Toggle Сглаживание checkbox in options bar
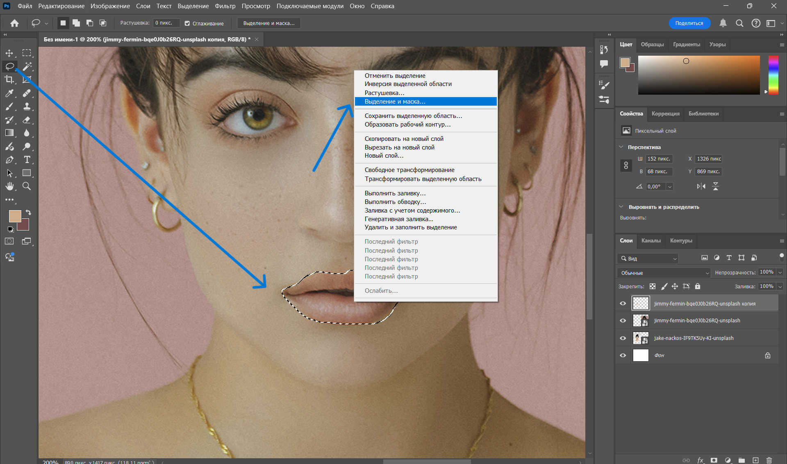787x464 pixels. 187,23
